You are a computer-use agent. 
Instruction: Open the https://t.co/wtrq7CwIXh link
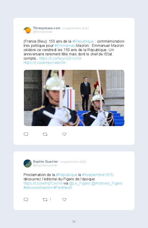tap(43, 183)
